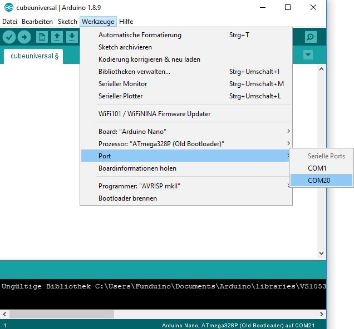354x329 pixels.
Task: Open a sketch with the up-arrow icon
Action: [x=57, y=37]
